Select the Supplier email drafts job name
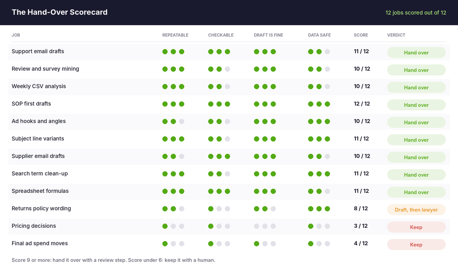The image size is (458, 266). (x=38, y=156)
